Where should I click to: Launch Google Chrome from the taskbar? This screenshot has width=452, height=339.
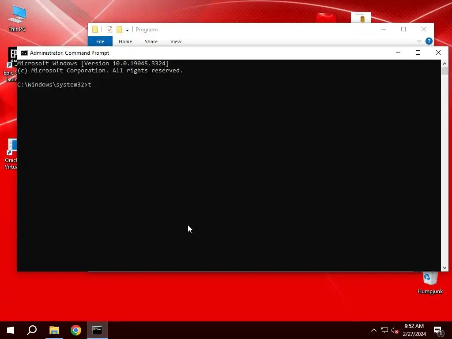76,330
